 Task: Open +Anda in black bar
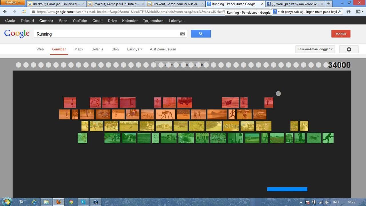point(10,21)
